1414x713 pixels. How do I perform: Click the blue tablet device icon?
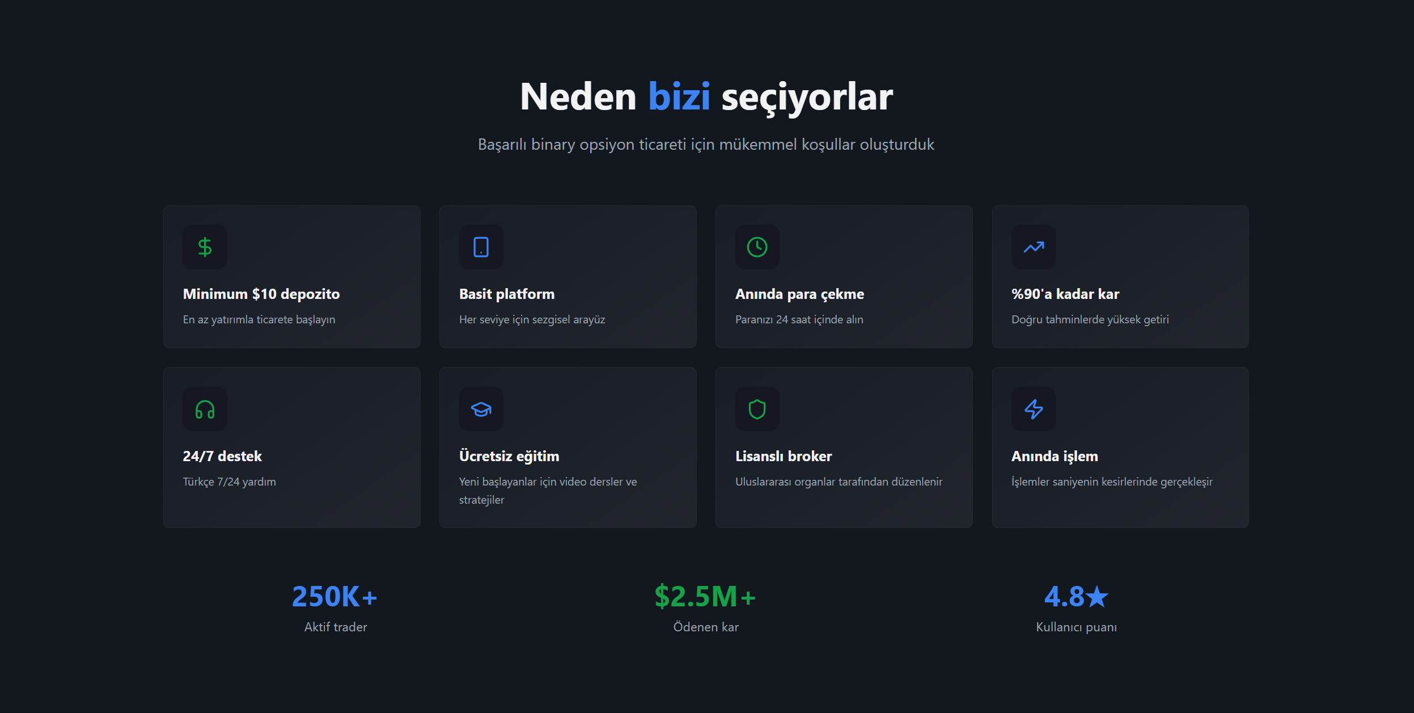pyautogui.click(x=481, y=247)
